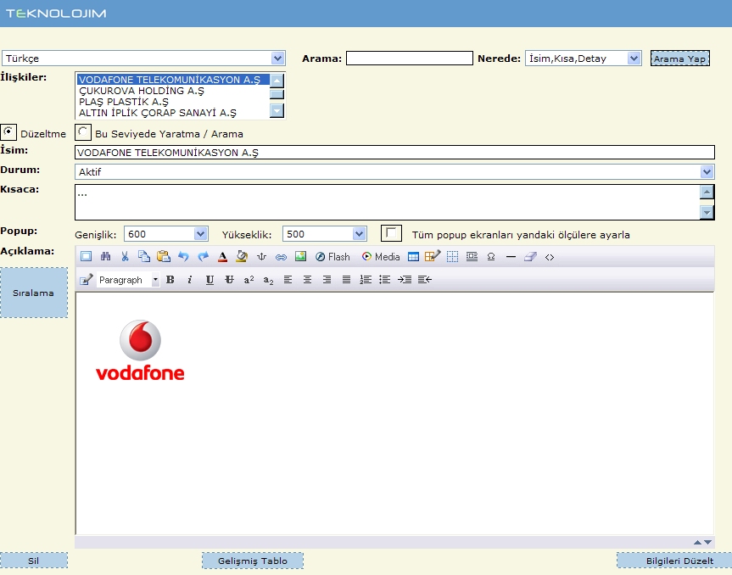Click the Vodafone logo image in editor

[140, 350]
